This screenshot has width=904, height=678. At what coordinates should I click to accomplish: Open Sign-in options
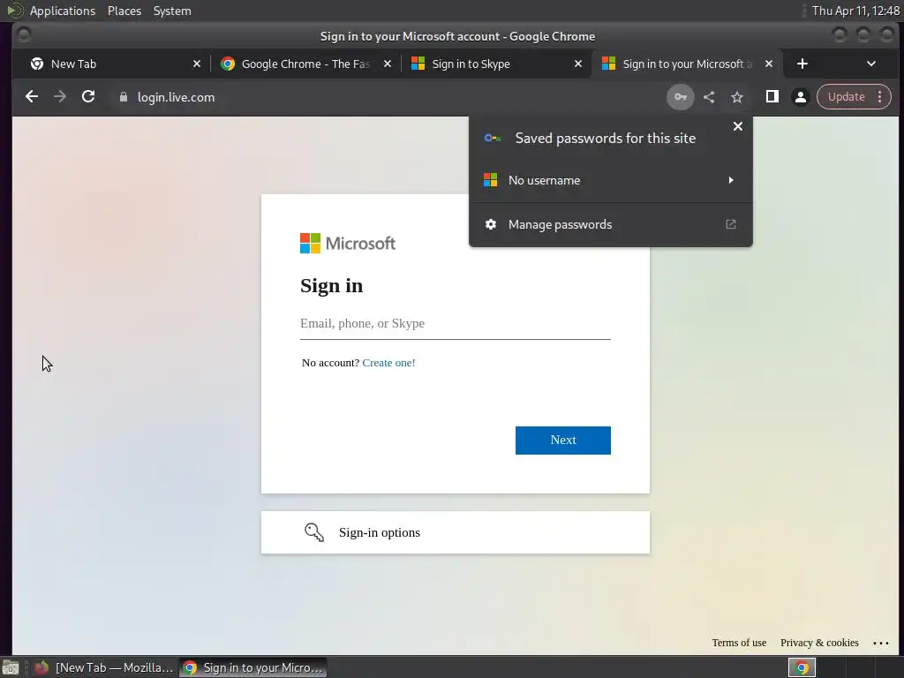(x=456, y=532)
